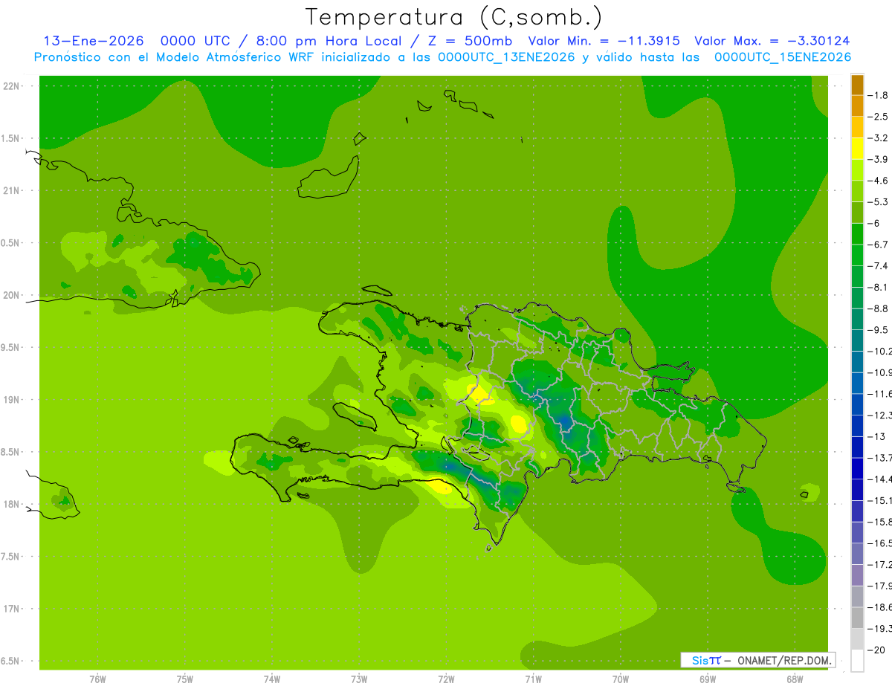Screen dimensions: 892x689
Task: Pick the green swatch between -6 and -6.7
Action: (x=857, y=233)
